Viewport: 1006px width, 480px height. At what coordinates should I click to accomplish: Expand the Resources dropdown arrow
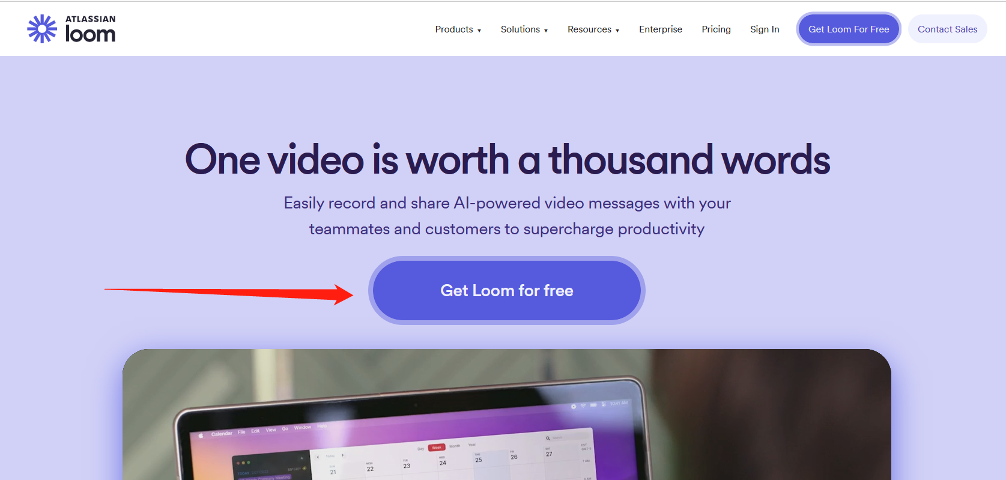(x=617, y=30)
